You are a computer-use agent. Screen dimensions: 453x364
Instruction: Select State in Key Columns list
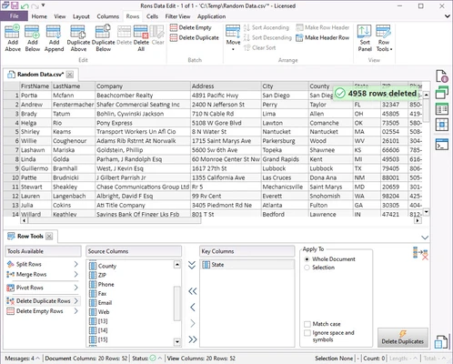(247, 265)
